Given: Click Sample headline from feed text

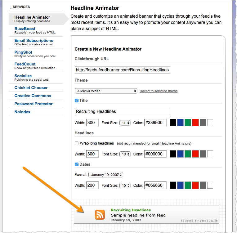Looking at the screenshot, I should pos(138,215).
